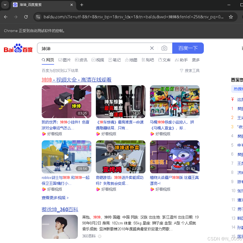Close the 坤坤_百度搜索 tab

(72, 5)
